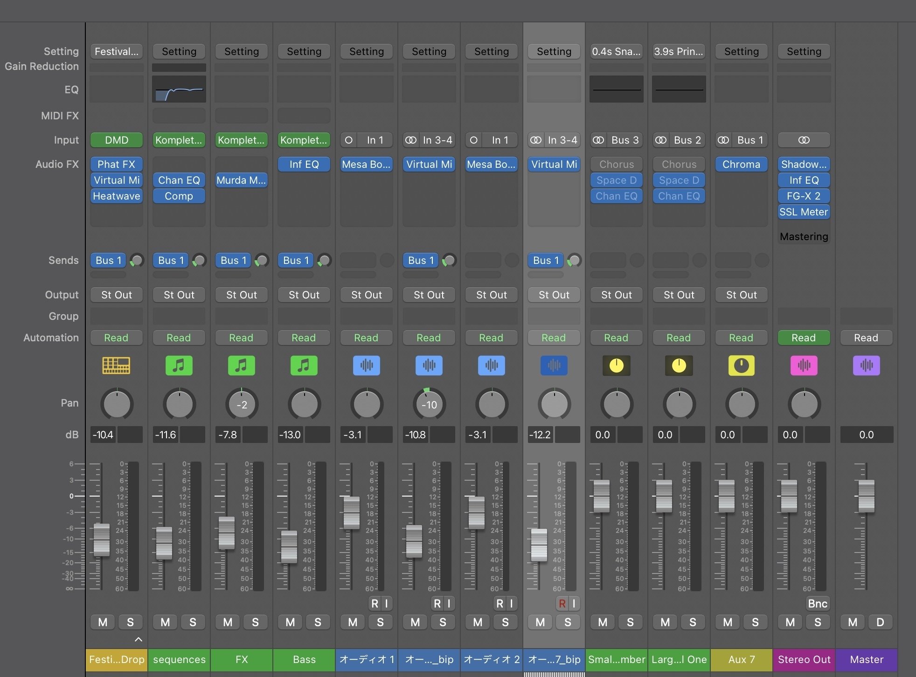Image resolution: width=916 pixels, height=677 pixels.
Task: Click the pink waveform icon of Stereo Out
Action: click(x=804, y=366)
